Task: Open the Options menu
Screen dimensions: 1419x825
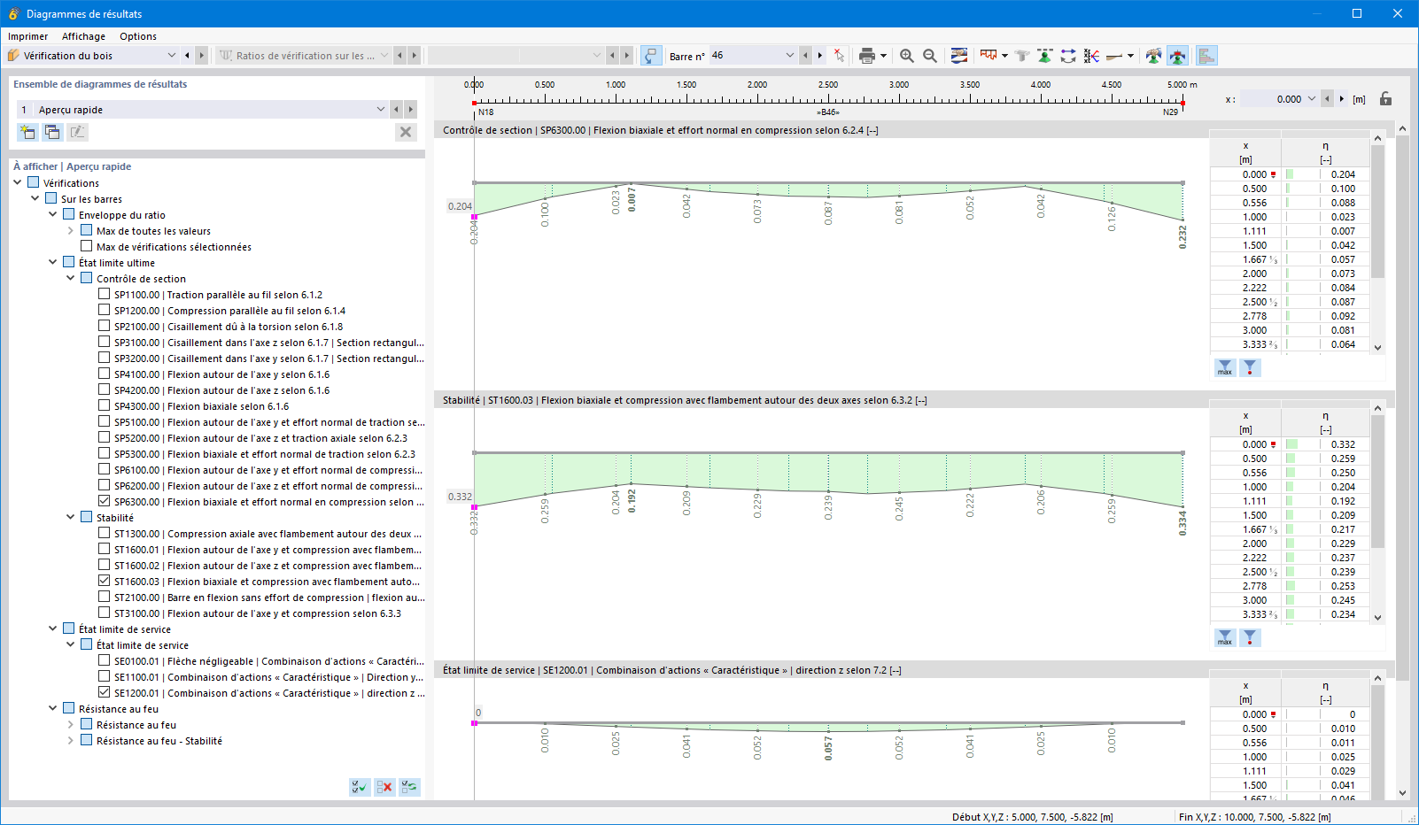Action: (x=138, y=36)
